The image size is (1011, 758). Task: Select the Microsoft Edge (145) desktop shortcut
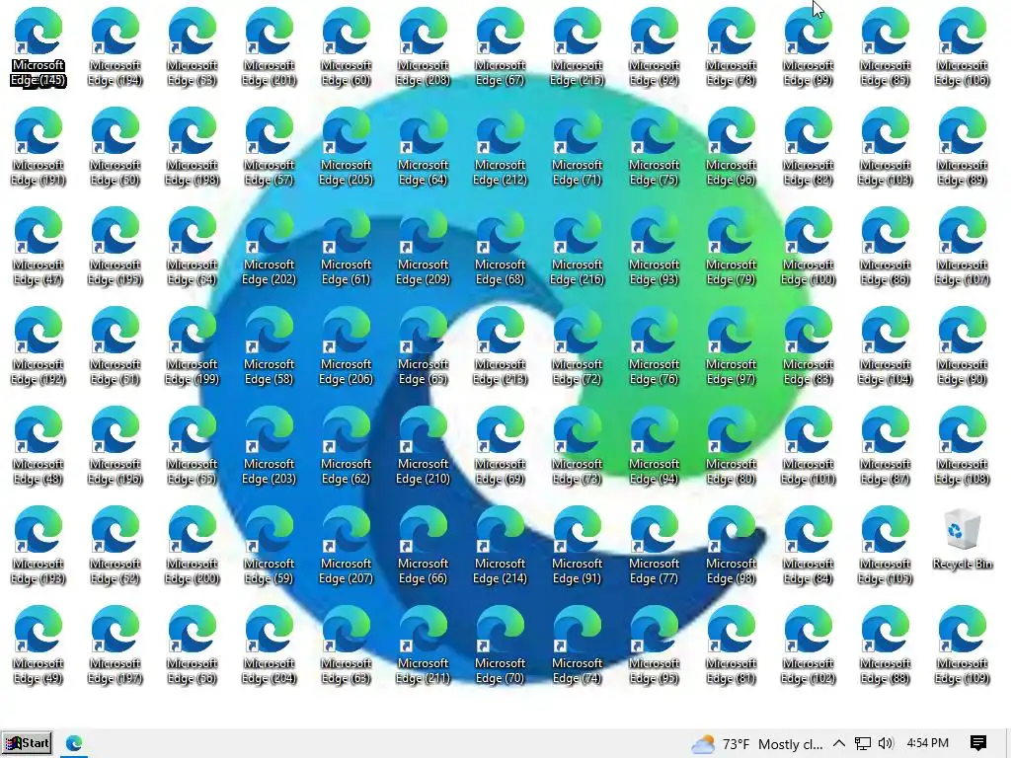(39, 46)
